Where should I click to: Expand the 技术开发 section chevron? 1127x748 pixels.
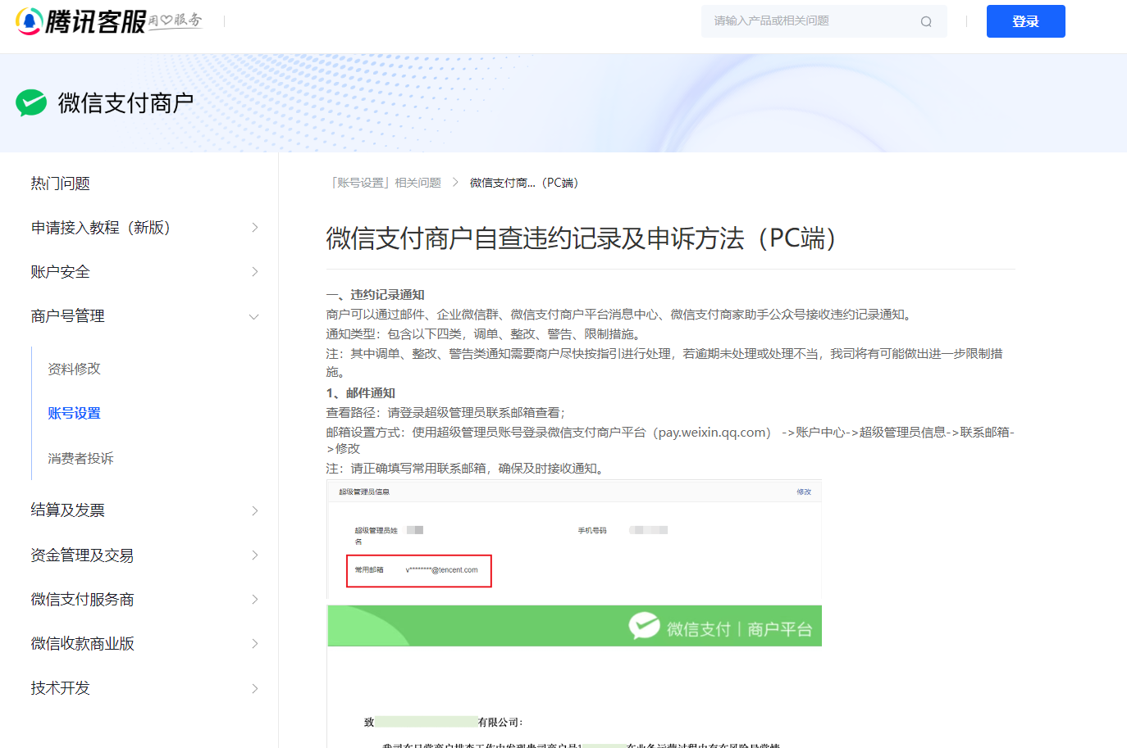click(x=254, y=688)
